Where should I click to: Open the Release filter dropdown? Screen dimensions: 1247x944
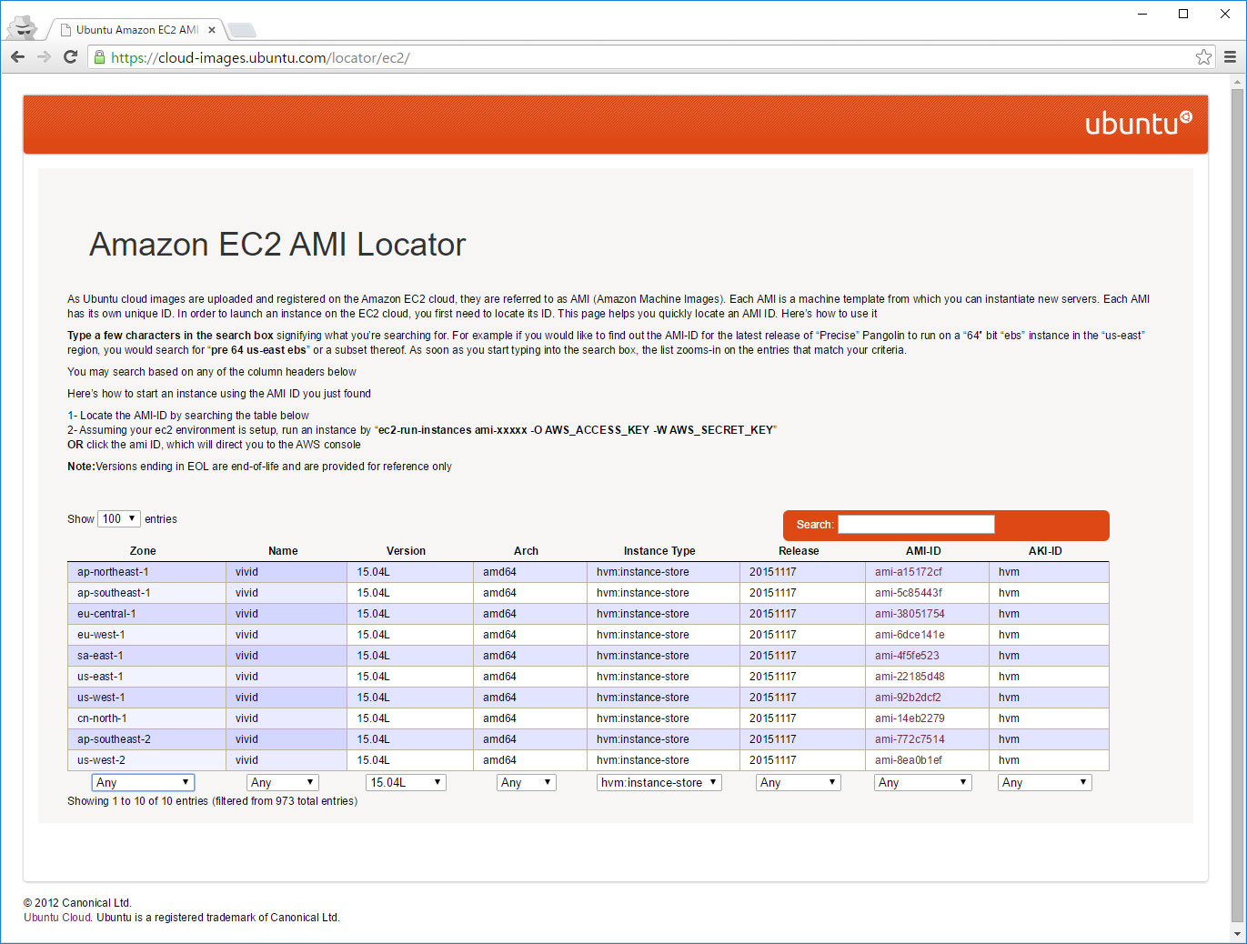pyautogui.click(x=799, y=782)
